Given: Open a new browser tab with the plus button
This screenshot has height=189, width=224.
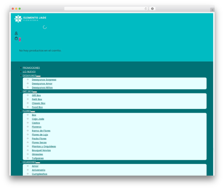Looking at the screenshot, I should [x=212, y=10].
